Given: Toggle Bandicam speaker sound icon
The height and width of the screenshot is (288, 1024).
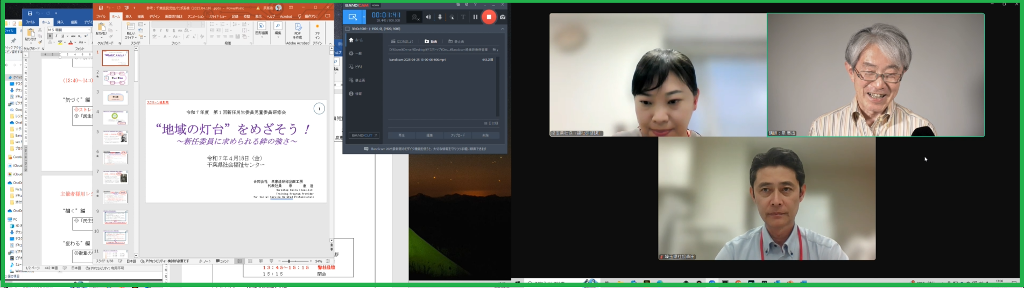Looking at the screenshot, I should coord(428,17).
